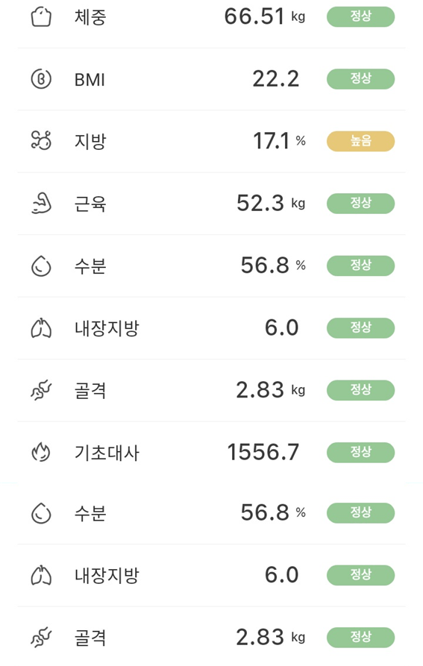Image resolution: width=423 pixels, height=666 pixels.
Task: Tap the green 정상 badge for 근육
Action: click(360, 204)
